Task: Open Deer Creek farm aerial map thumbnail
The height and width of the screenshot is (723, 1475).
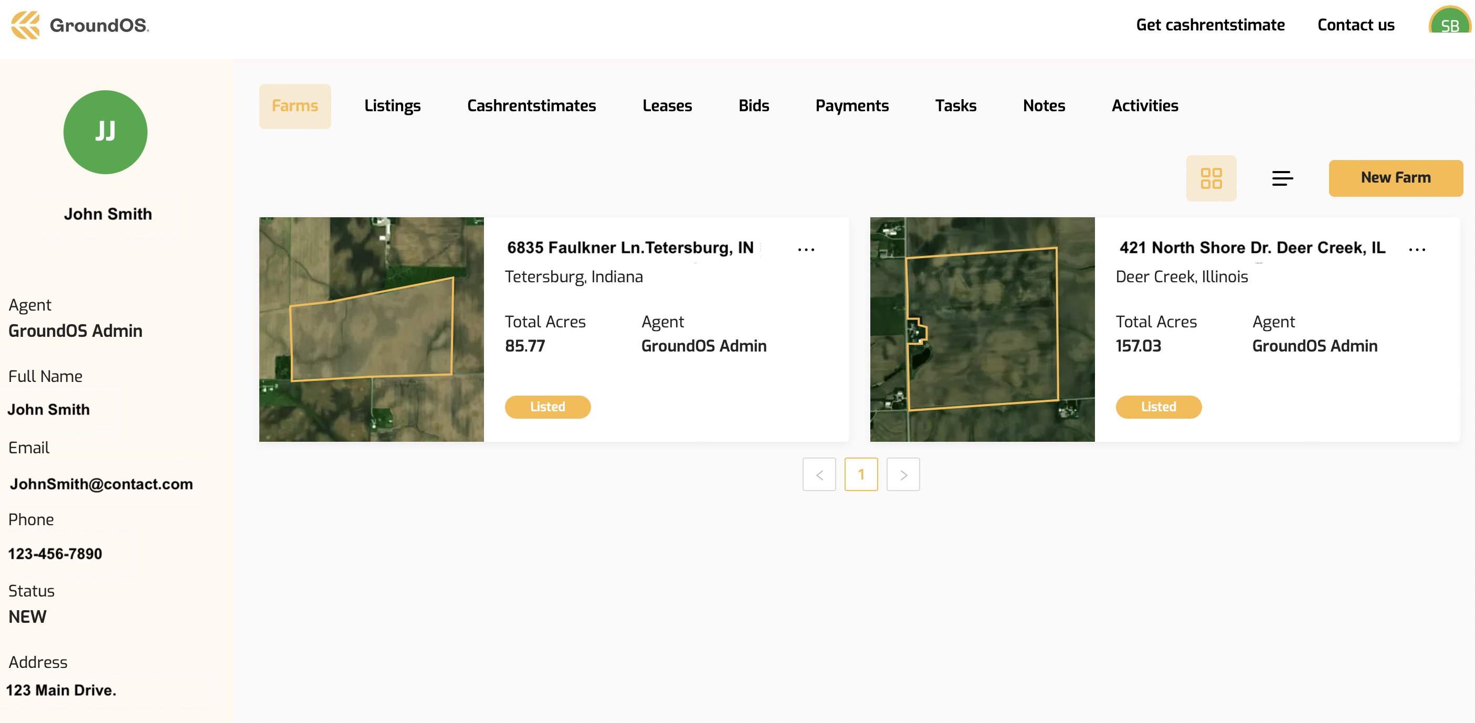Action: (x=982, y=329)
